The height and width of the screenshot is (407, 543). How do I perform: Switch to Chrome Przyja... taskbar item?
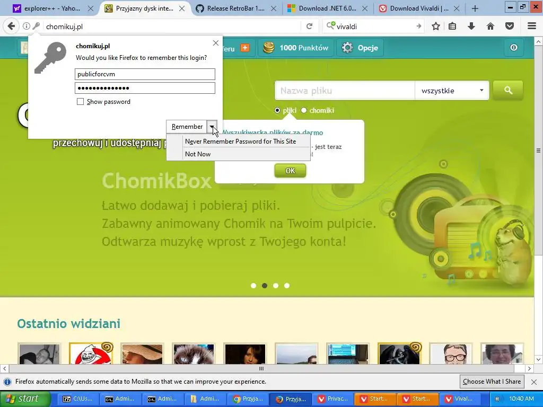248,399
